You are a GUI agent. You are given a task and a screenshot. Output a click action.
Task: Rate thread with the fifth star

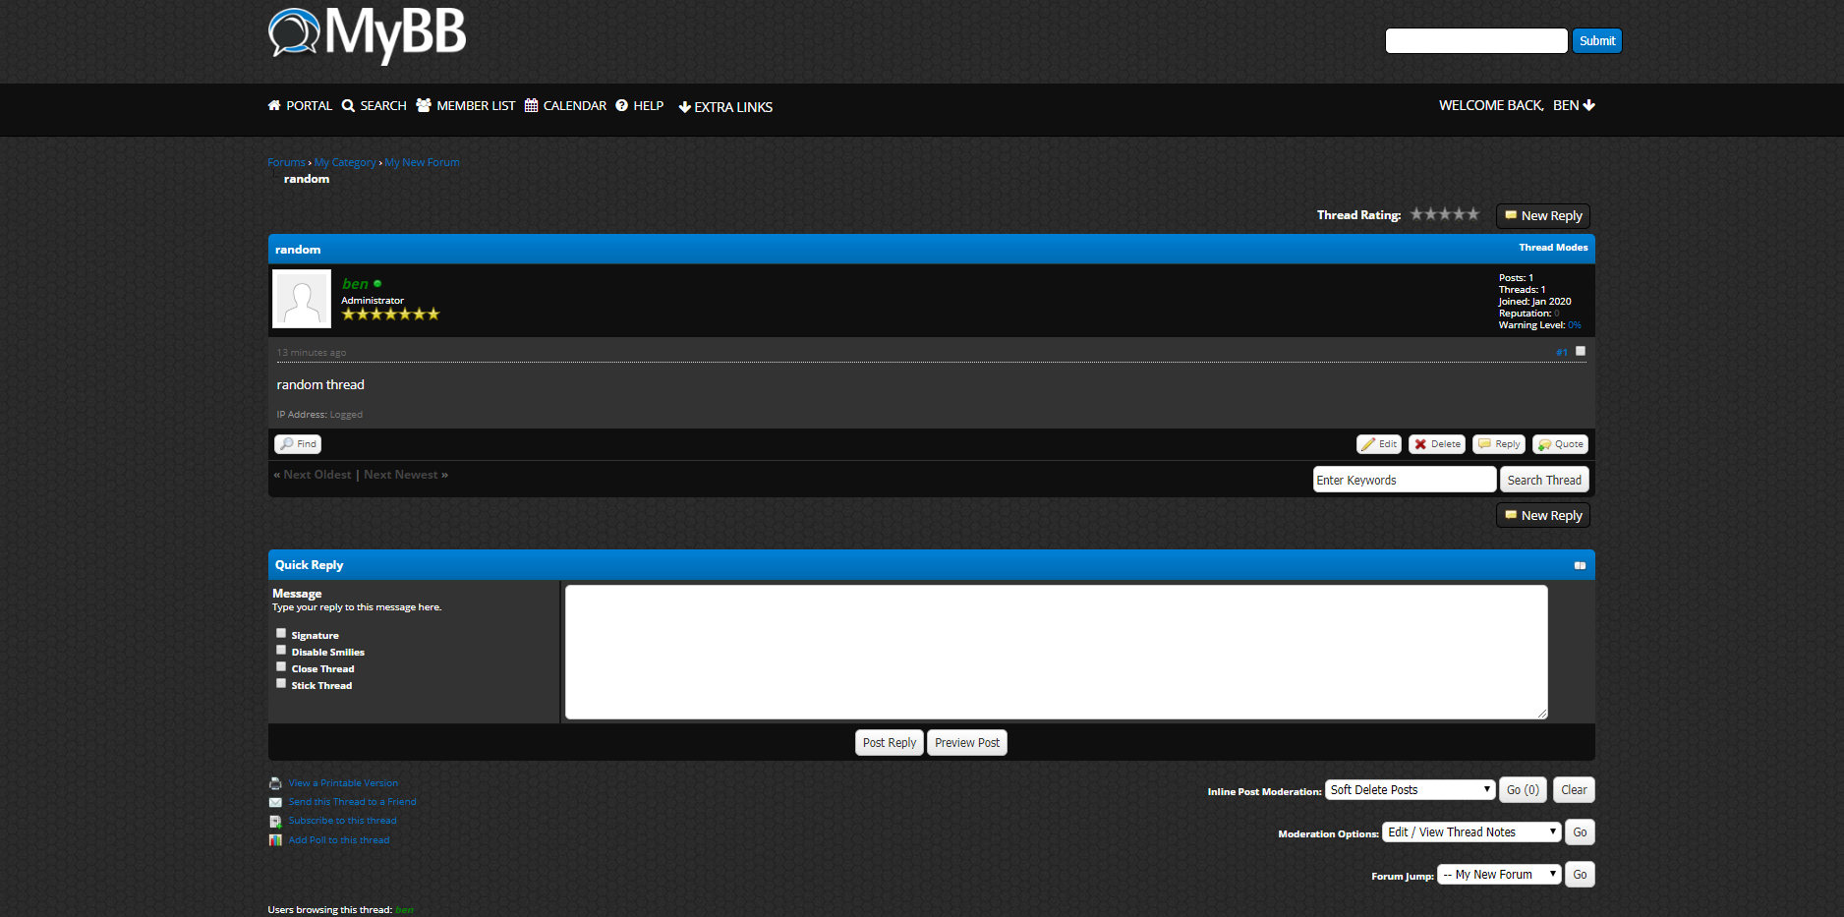(1472, 214)
